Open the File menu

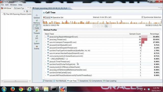(x=2, y=5)
